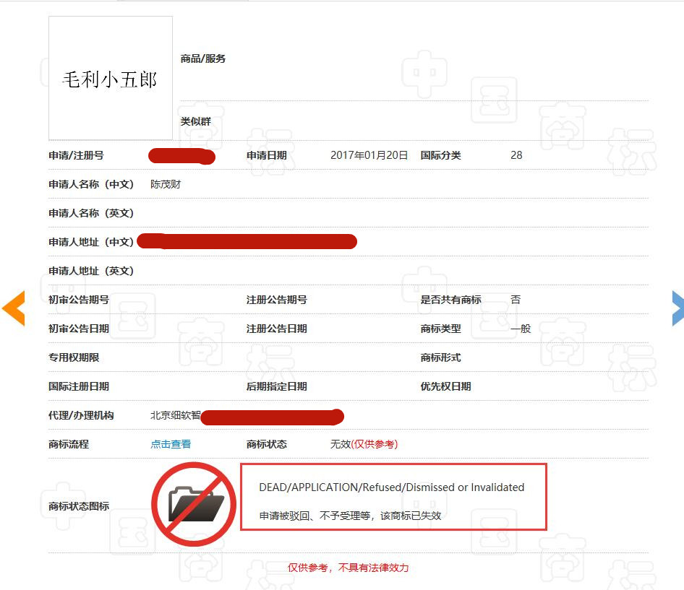
Task: Click the 商标形式 label
Action: point(440,357)
